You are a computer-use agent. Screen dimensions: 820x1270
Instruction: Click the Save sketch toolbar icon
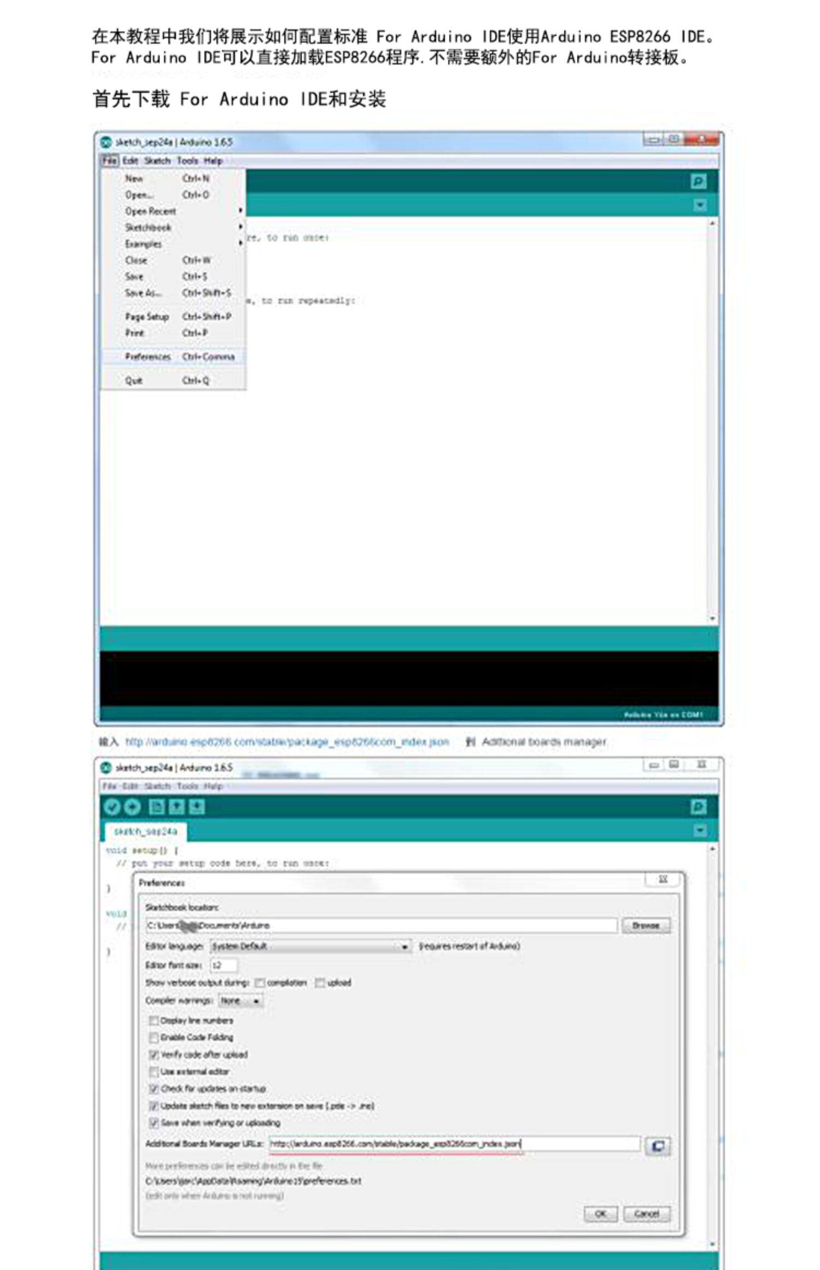(x=197, y=807)
